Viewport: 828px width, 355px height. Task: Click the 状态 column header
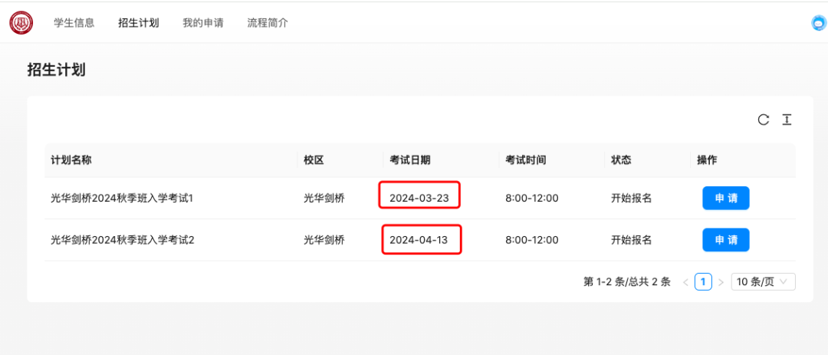click(622, 160)
